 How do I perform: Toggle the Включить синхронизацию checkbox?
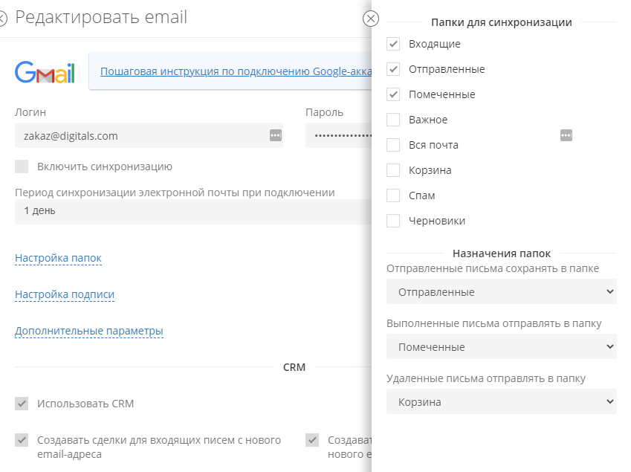(x=22, y=167)
